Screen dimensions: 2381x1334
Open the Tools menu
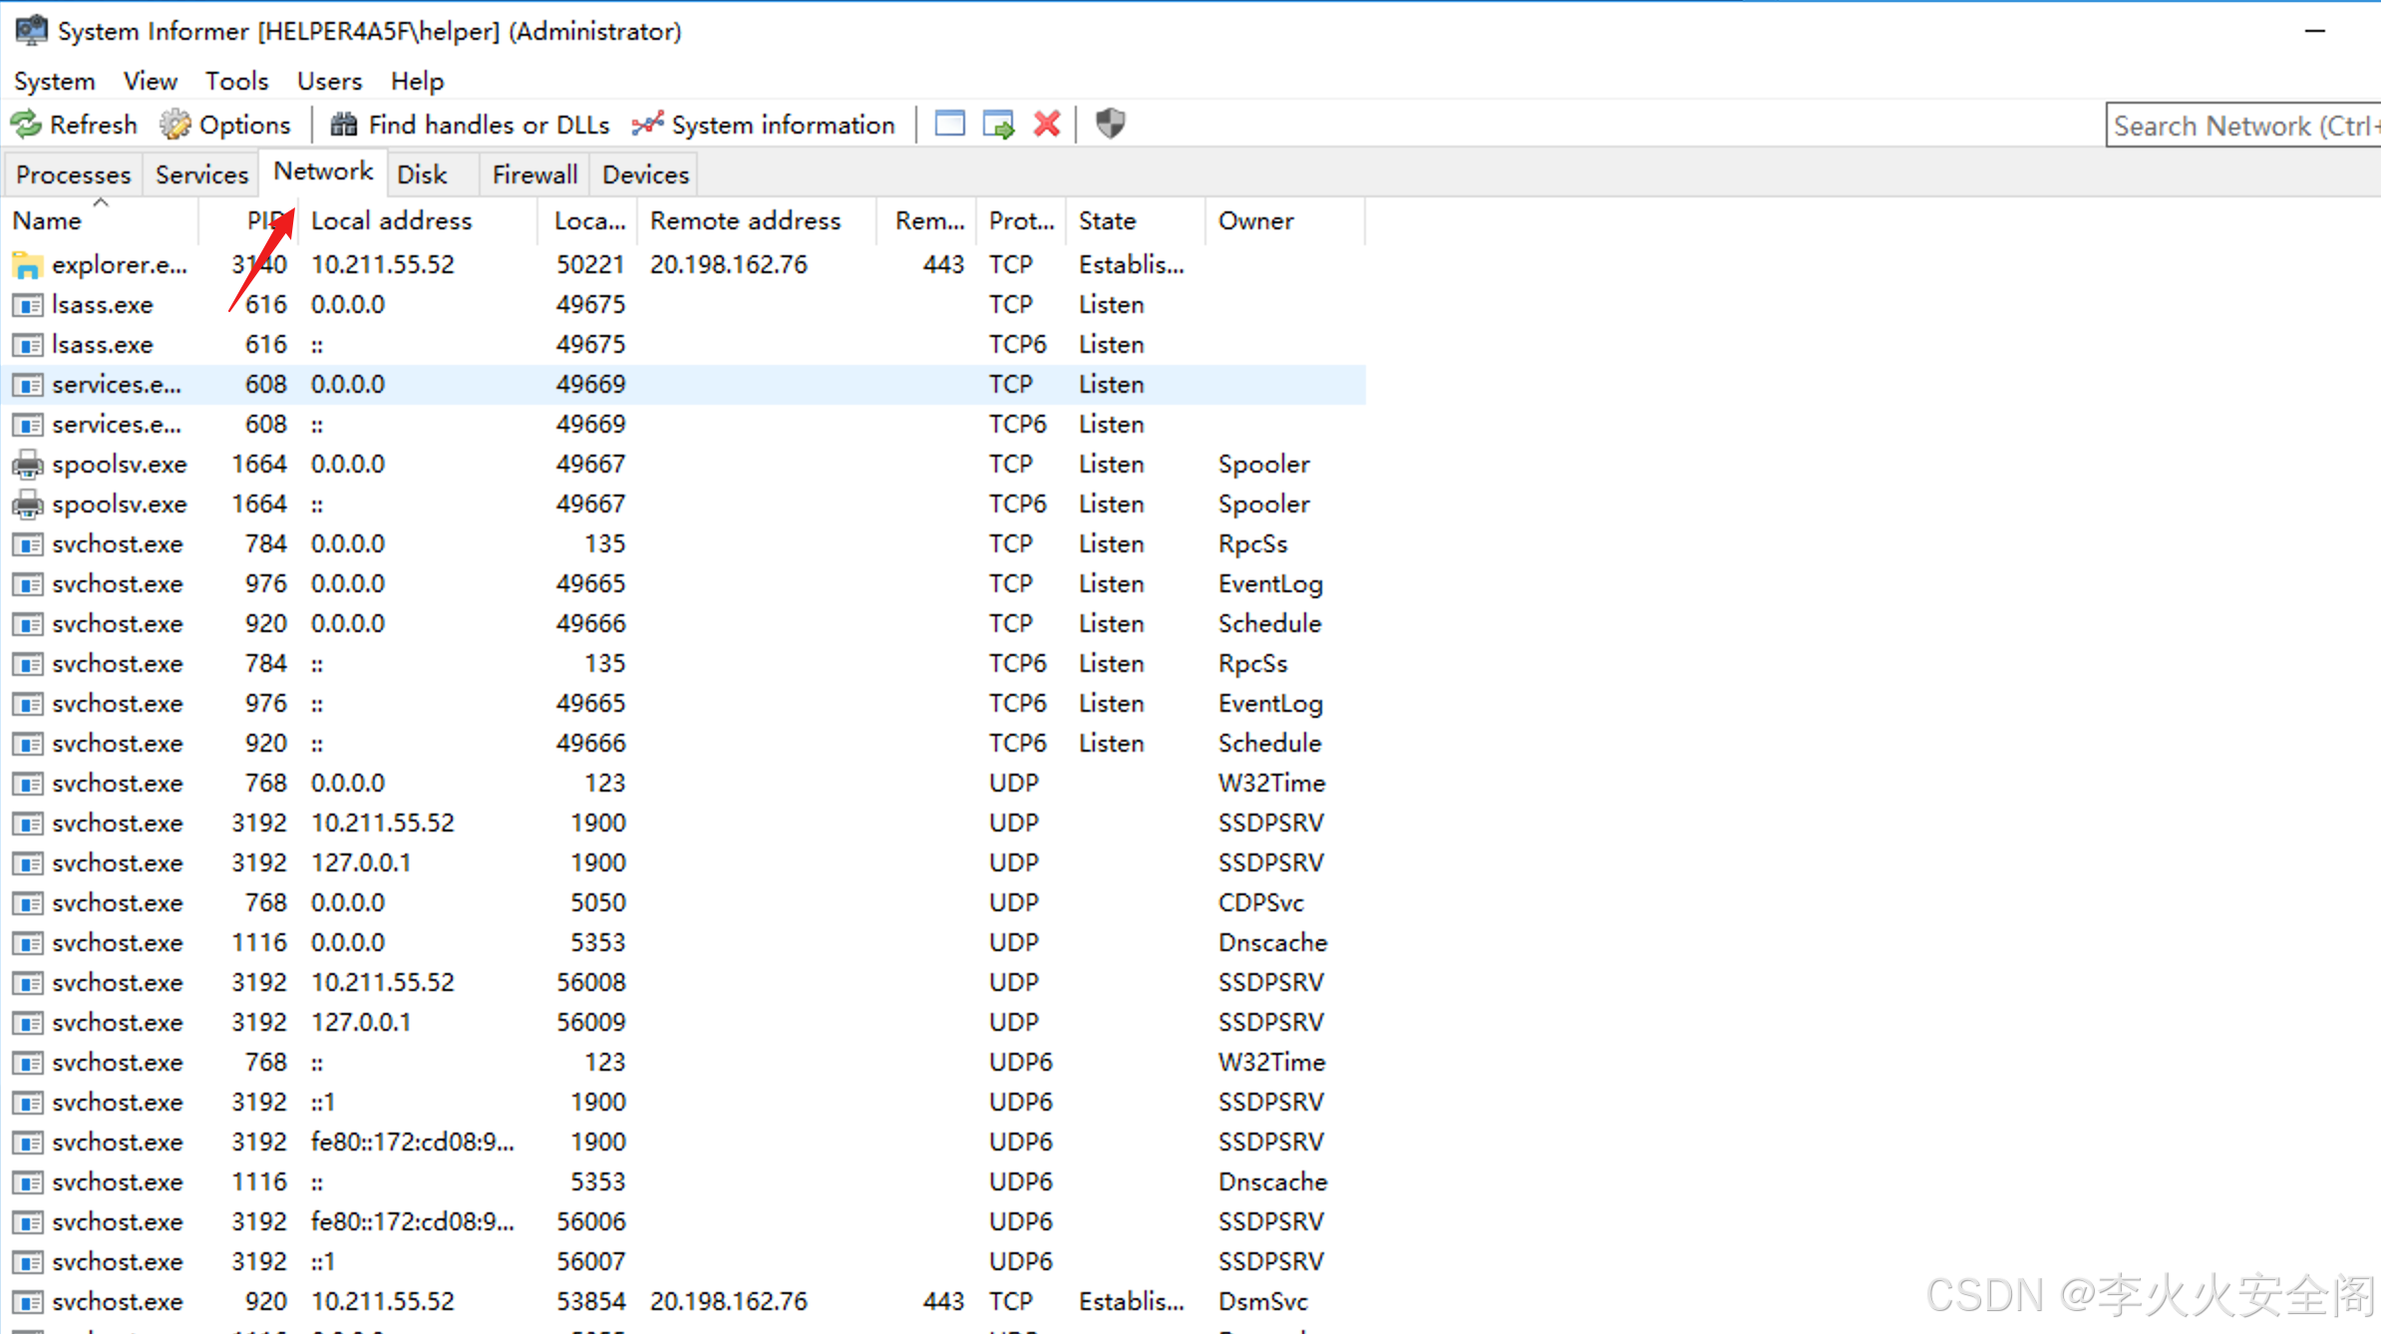[x=236, y=81]
